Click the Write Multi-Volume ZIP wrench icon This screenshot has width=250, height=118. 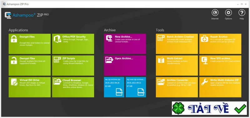tap(204, 82)
